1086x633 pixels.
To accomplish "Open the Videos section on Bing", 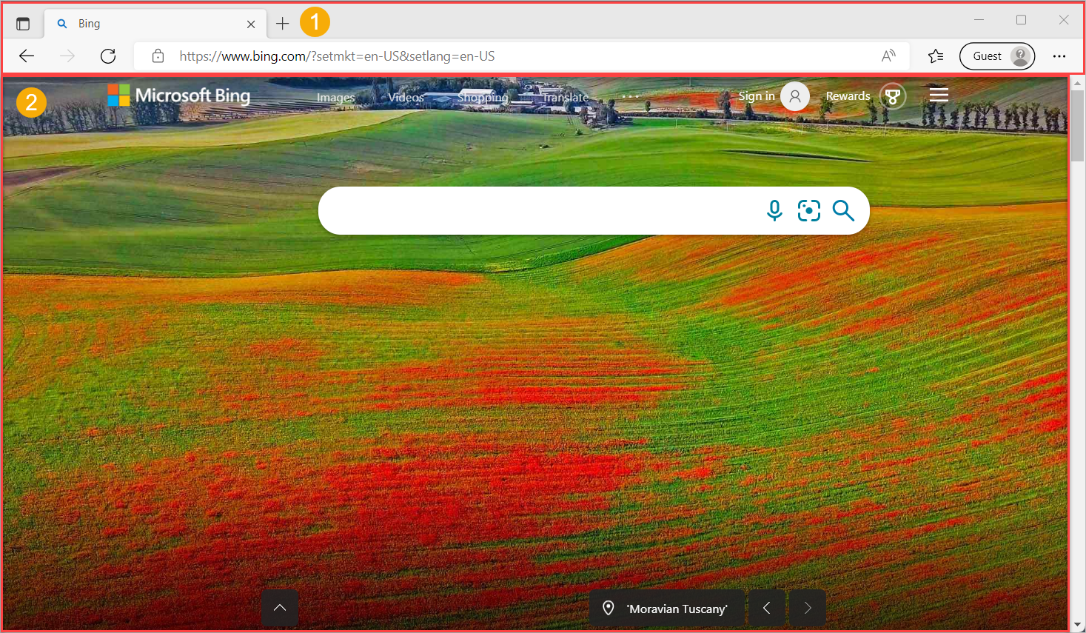I will 406,97.
